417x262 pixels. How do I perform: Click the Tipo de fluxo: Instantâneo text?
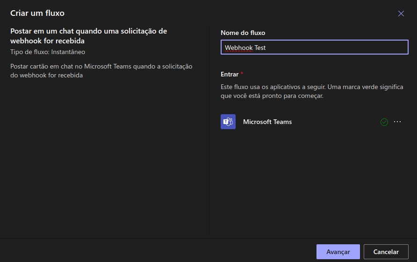[48, 52]
